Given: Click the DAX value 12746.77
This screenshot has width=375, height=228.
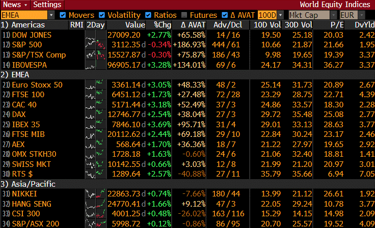Looking at the screenshot, I should pyautogui.click(x=124, y=115).
